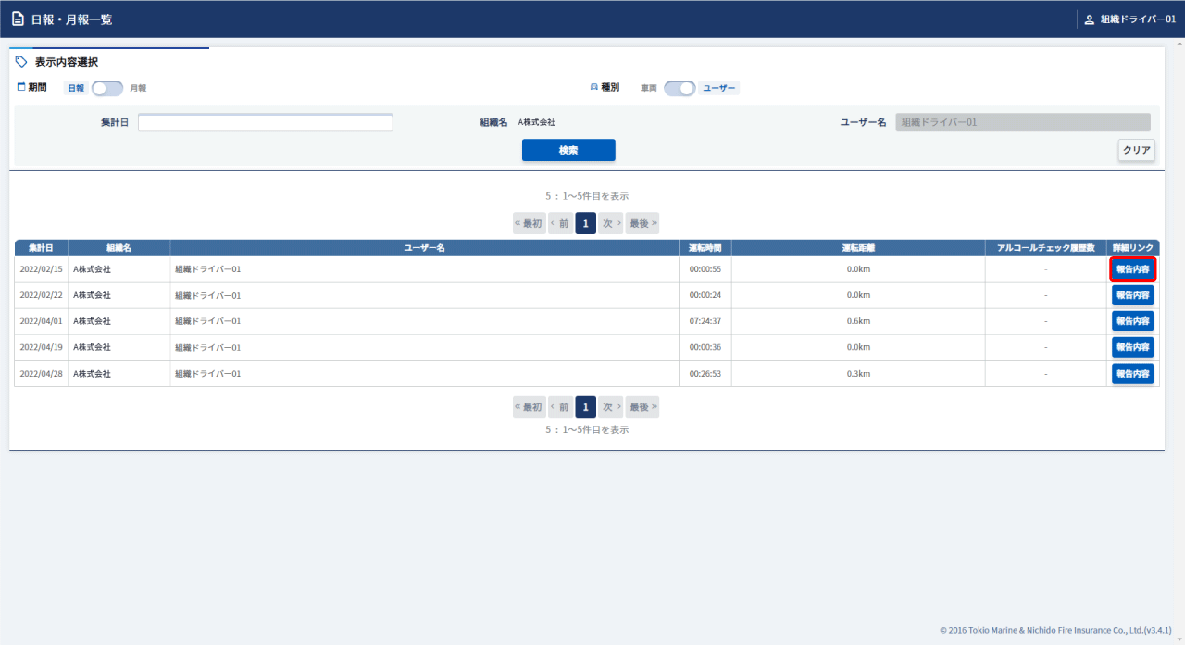Image resolution: width=1185 pixels, height=645 pixels.
Task: Click 最後 in the bottom pagination
Action: pos(642,407)
